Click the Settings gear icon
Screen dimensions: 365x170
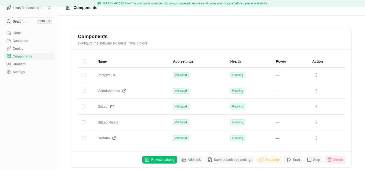[x=9, y=72]
